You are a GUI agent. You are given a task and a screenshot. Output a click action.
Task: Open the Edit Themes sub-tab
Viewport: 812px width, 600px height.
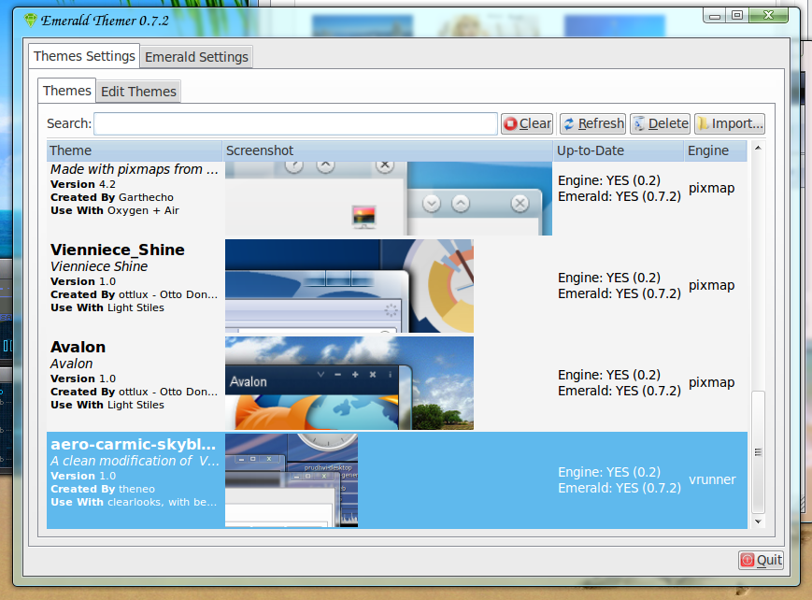click(138, 92)
